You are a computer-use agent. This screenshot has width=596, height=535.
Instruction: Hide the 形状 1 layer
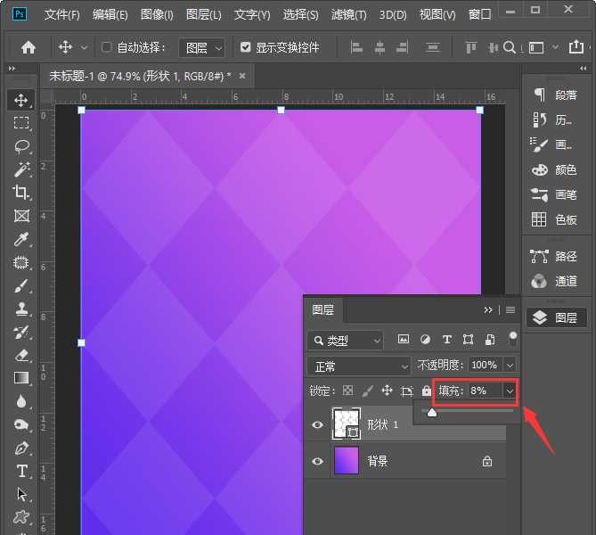coord(317,425)
